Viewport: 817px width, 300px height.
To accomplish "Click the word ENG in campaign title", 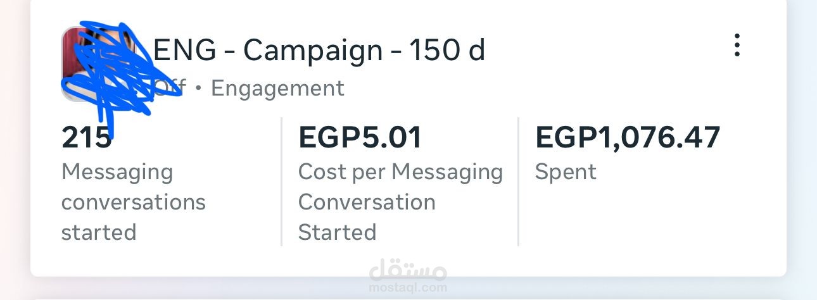I will coord(184,50).
